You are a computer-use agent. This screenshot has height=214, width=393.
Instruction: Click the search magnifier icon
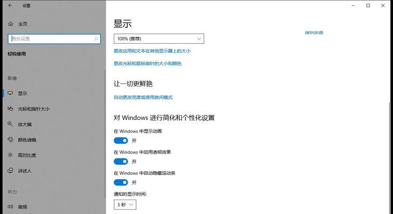pyautogui.click(x=96, y=39)
